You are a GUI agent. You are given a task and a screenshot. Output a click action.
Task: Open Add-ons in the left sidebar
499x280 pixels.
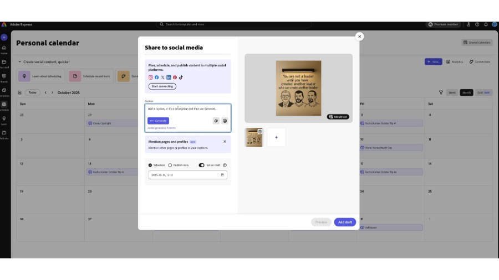(x=4, y=134)
